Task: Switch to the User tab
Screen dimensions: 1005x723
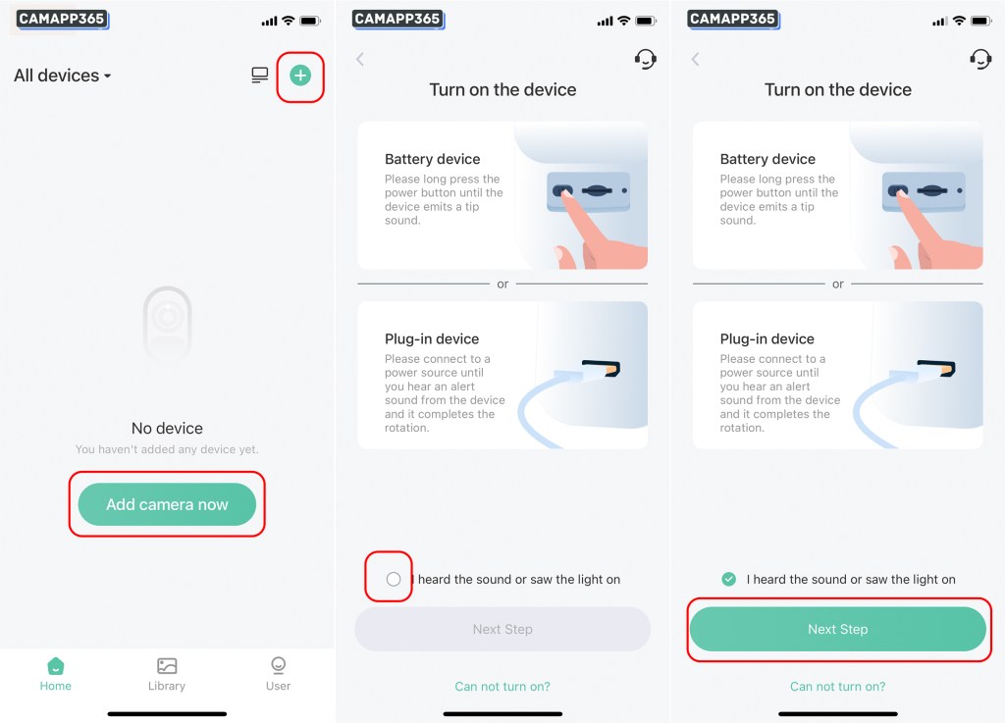Action: point(278,674)
